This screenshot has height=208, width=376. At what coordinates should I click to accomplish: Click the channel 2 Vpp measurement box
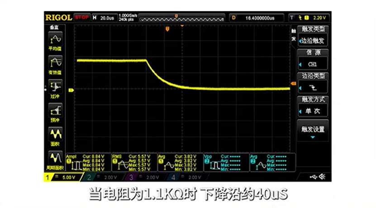point(227,162)
